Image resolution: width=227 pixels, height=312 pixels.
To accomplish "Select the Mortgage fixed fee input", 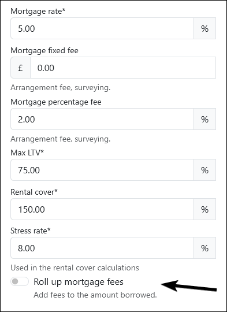I will [123, 68].
